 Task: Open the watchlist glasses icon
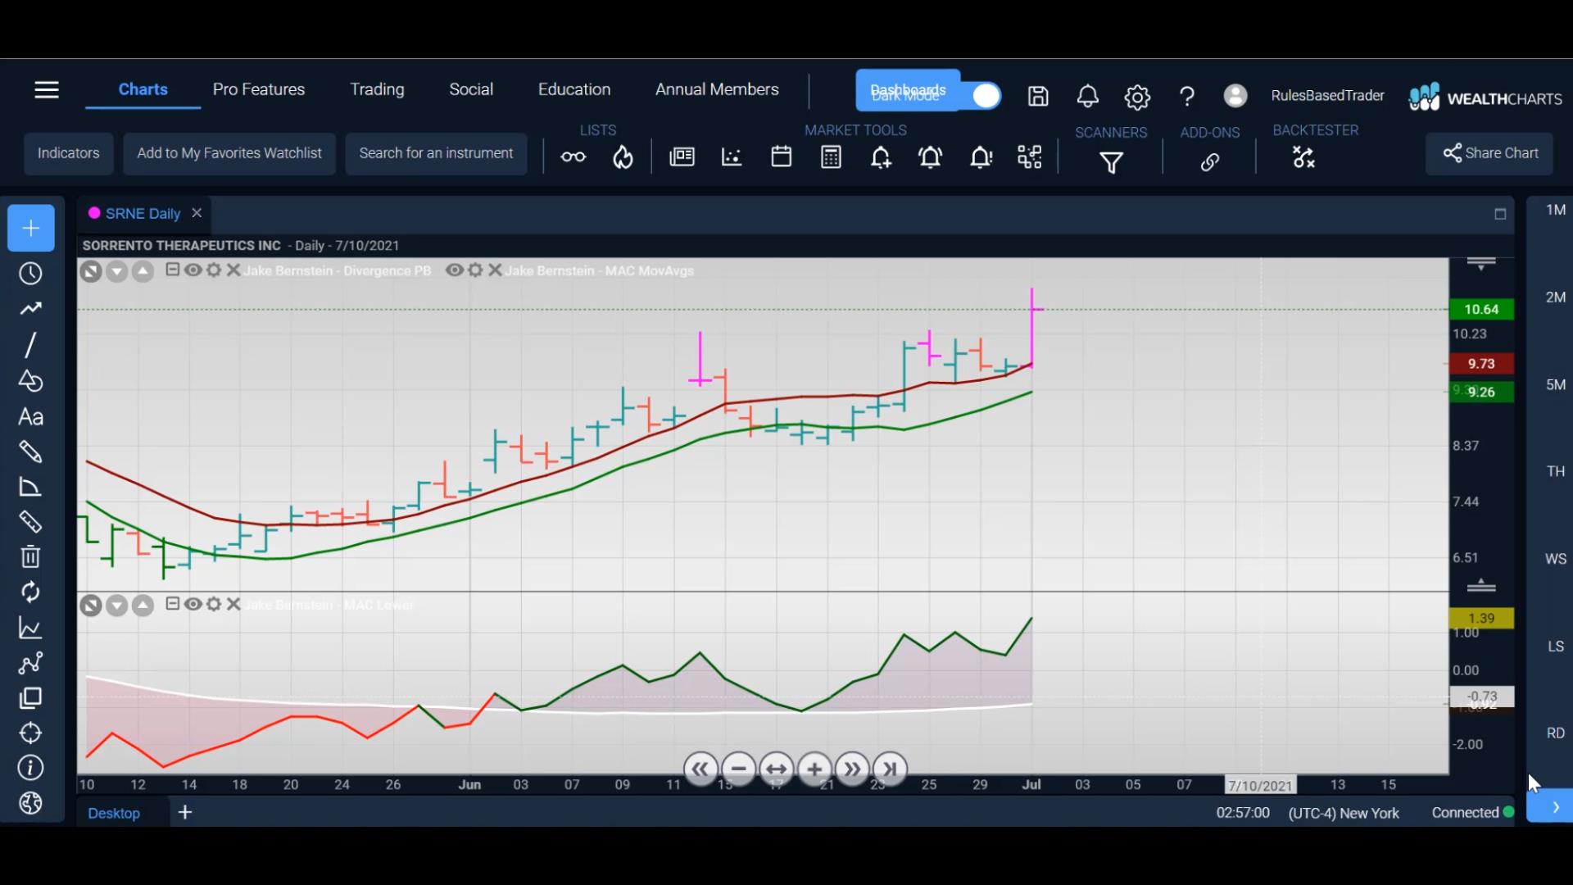(x=573, y=157)
